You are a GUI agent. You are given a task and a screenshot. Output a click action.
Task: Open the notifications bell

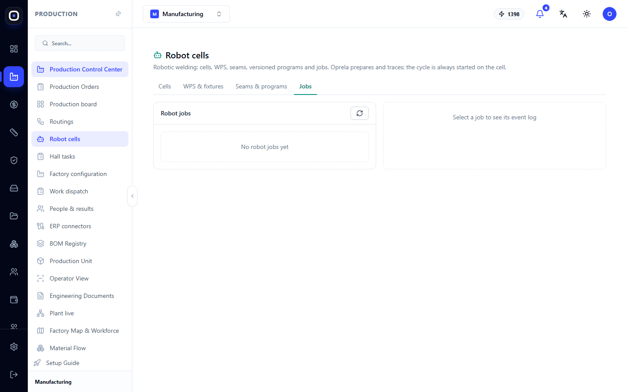(x=540, y=14)
